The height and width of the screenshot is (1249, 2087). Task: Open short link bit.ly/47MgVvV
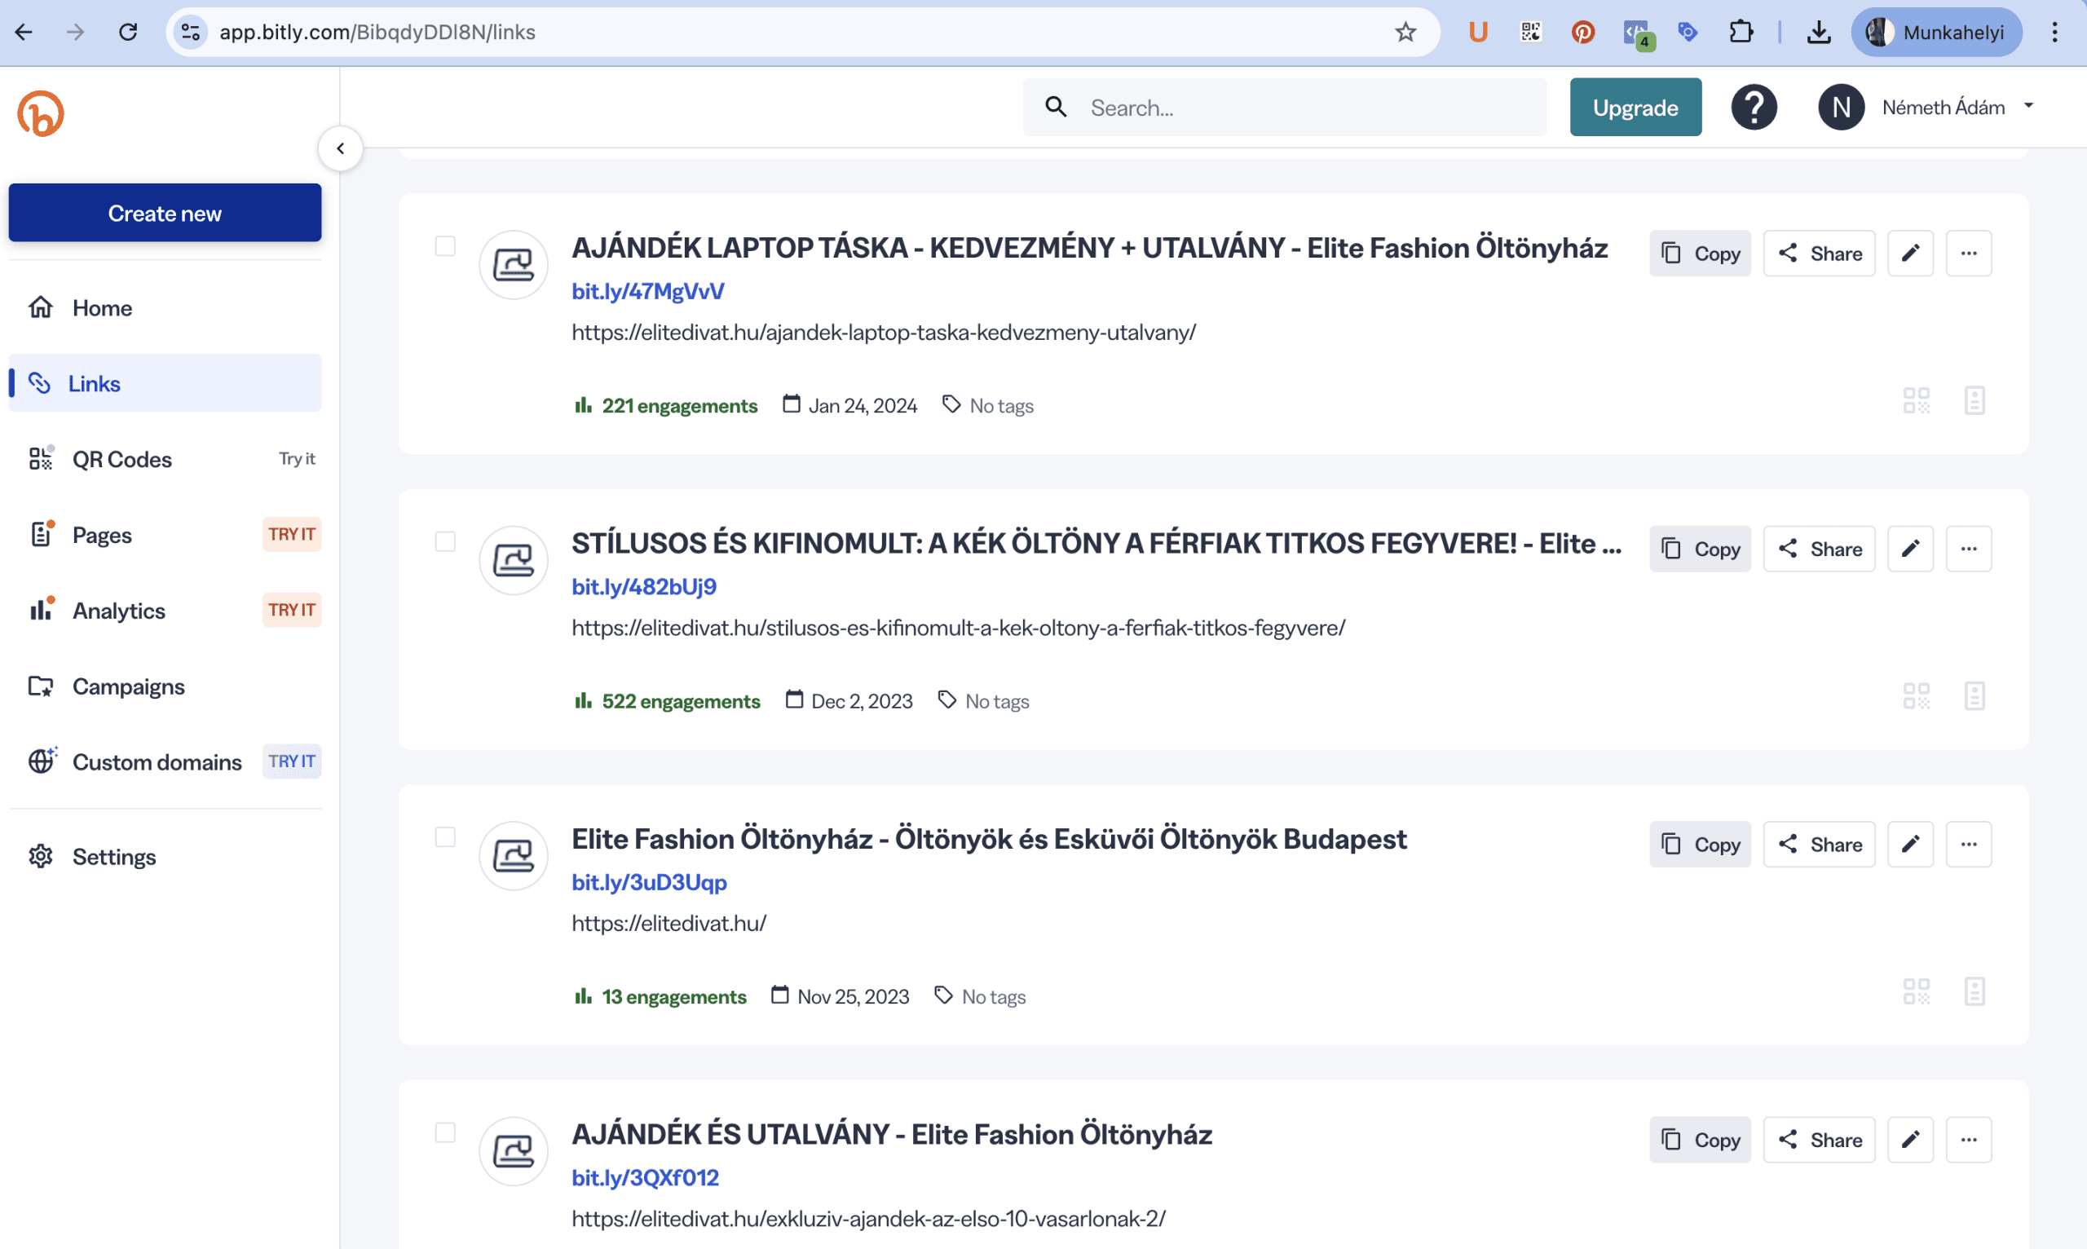(x=648, y=291)
